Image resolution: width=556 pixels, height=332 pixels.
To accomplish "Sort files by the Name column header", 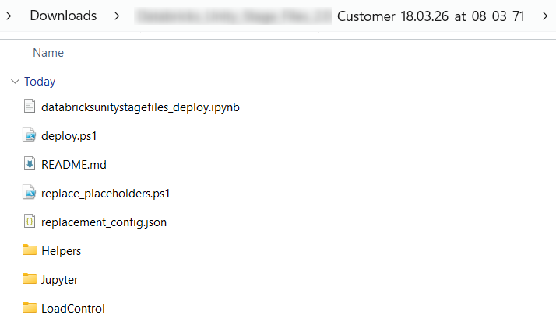I will click(x=48, y=53).
